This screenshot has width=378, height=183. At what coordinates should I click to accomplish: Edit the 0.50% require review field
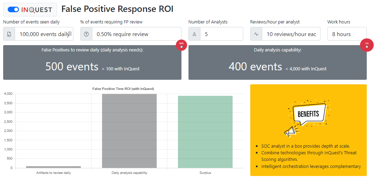[137, 34]
